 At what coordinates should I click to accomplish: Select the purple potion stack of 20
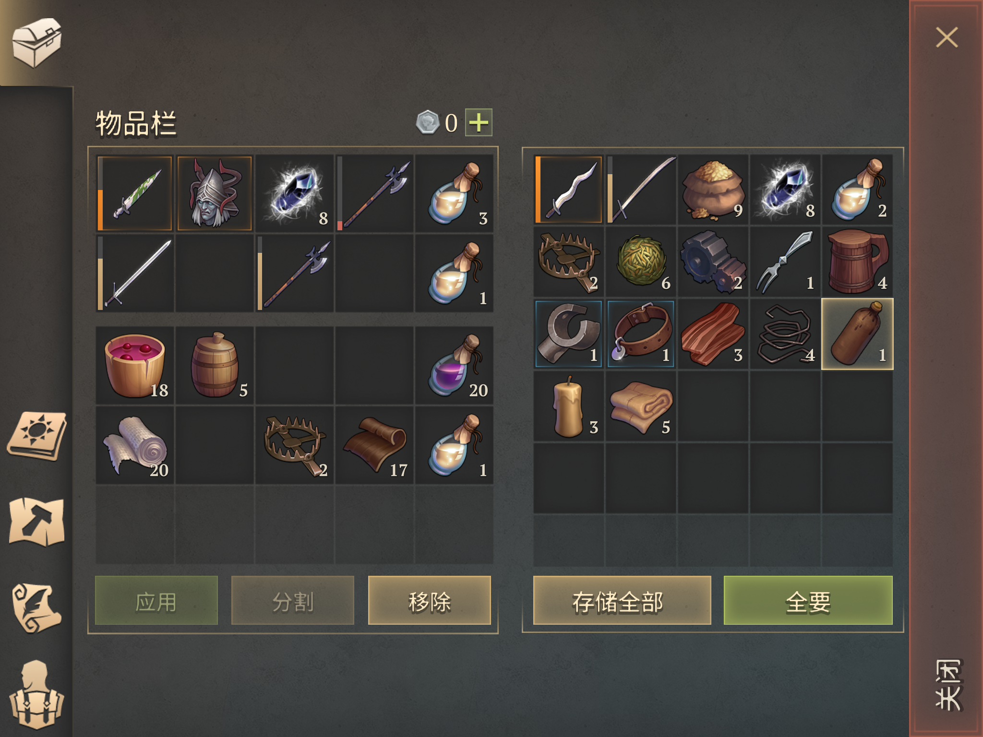(x=454, y=365)
